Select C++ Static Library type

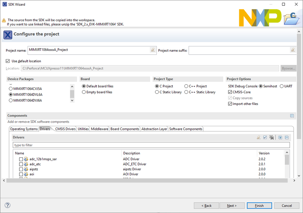tap(186, 92)
